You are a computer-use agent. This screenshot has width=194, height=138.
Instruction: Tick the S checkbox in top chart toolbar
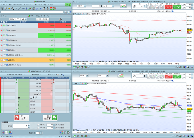tap(183, 5)
